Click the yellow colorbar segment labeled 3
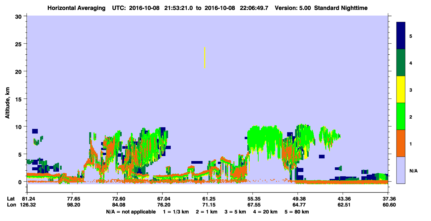 coord(401,89)
